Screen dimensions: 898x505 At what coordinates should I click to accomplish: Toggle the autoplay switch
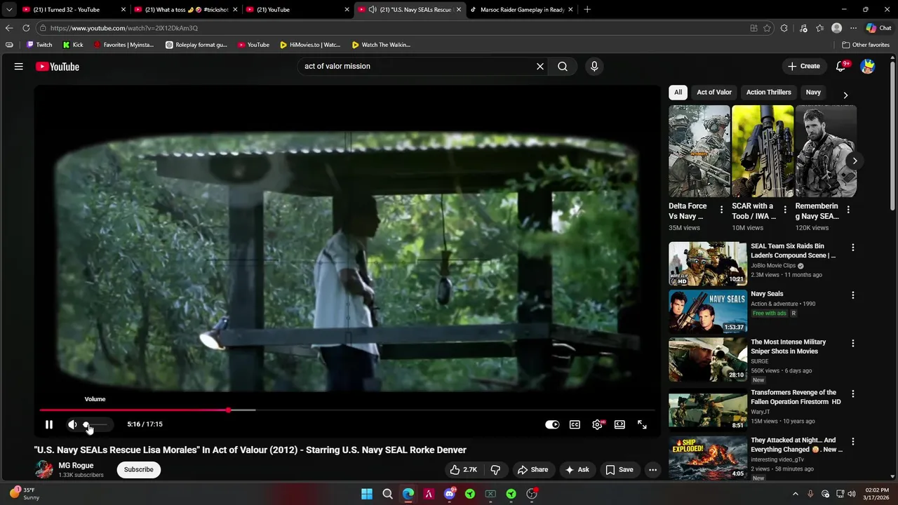(x=552, y=424)
